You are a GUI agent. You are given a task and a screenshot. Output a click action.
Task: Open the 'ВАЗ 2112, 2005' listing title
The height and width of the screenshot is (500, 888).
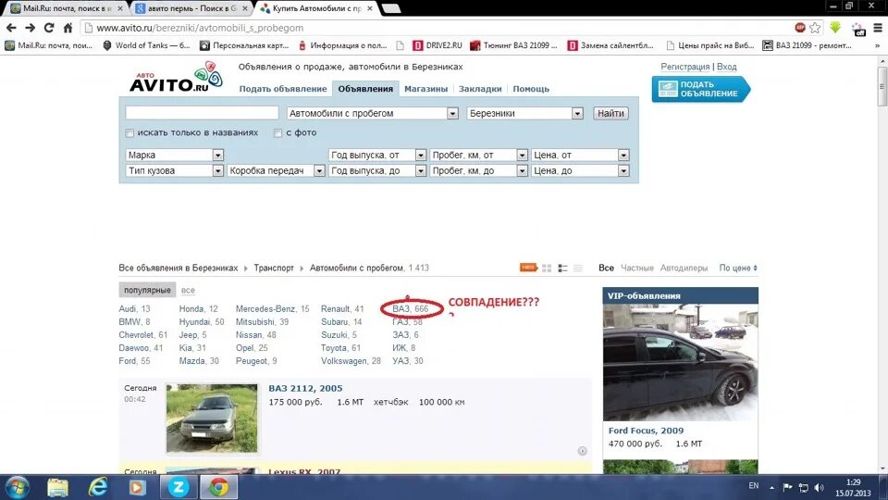pyautogui.click(x=305, y=388)
